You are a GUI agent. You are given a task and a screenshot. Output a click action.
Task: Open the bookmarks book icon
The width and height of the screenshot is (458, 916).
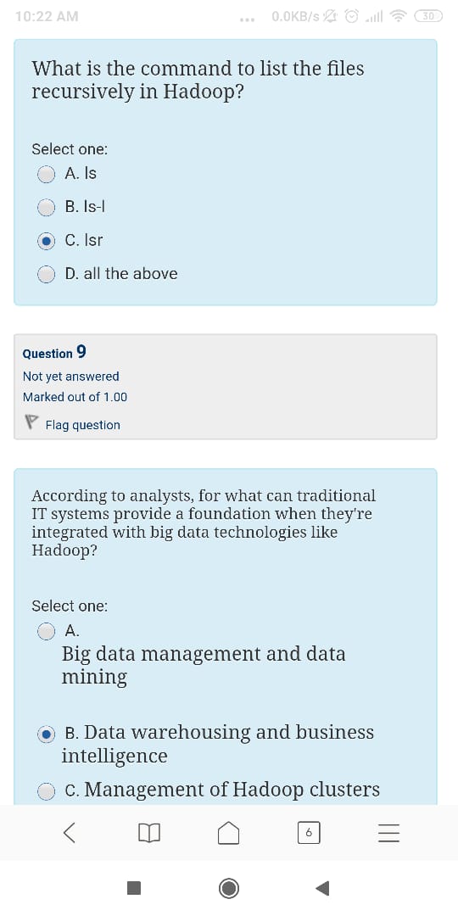(148, 833)
